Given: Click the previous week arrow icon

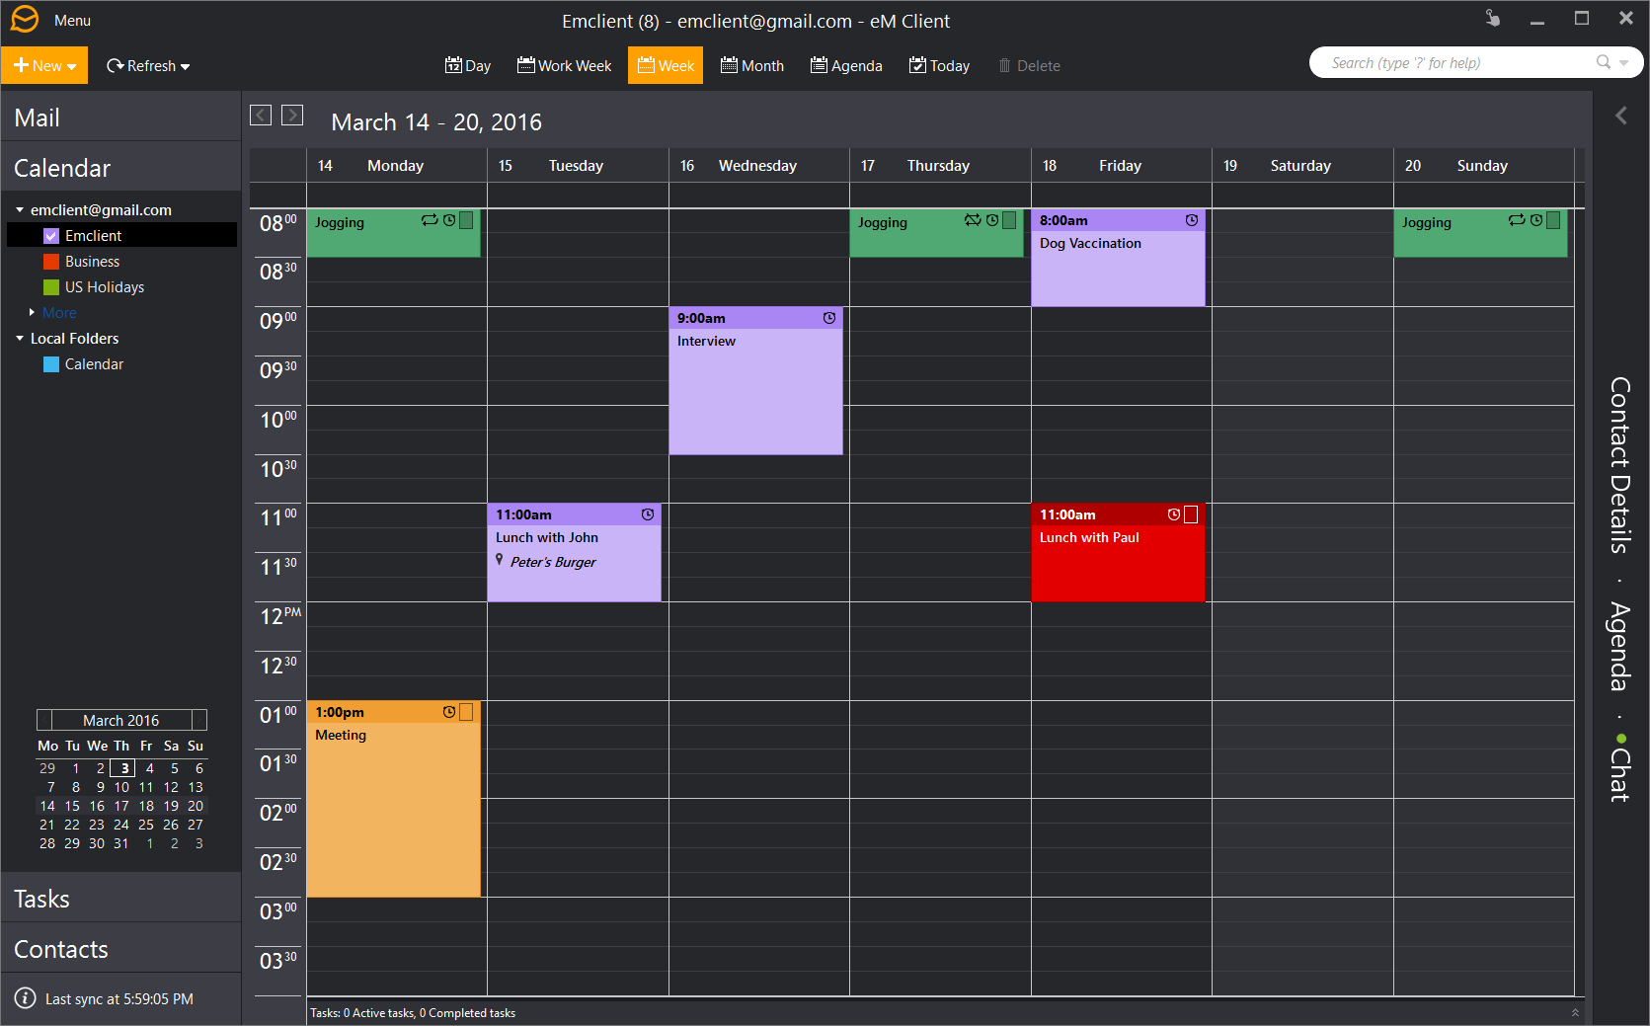Looking at the screenshot, I should (x=261, y=116).
